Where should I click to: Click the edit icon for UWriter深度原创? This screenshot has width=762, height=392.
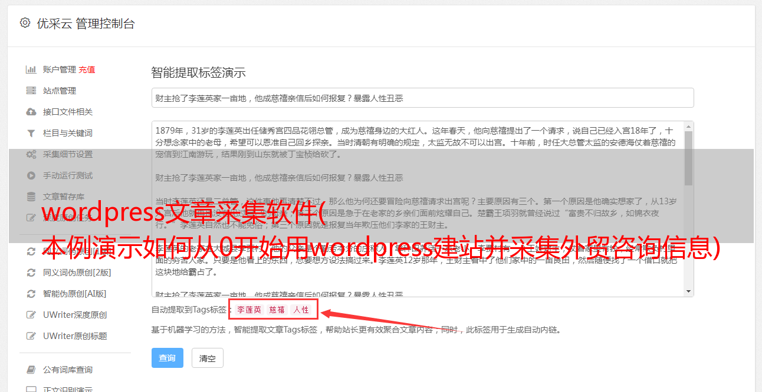tap(31, 315)
